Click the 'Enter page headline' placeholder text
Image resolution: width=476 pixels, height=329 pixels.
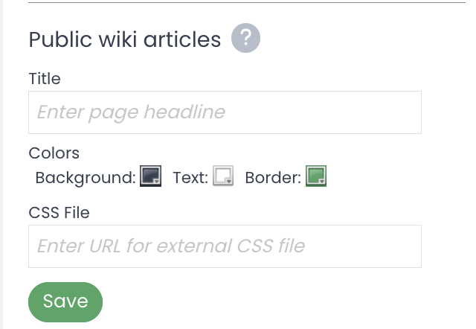131,112
